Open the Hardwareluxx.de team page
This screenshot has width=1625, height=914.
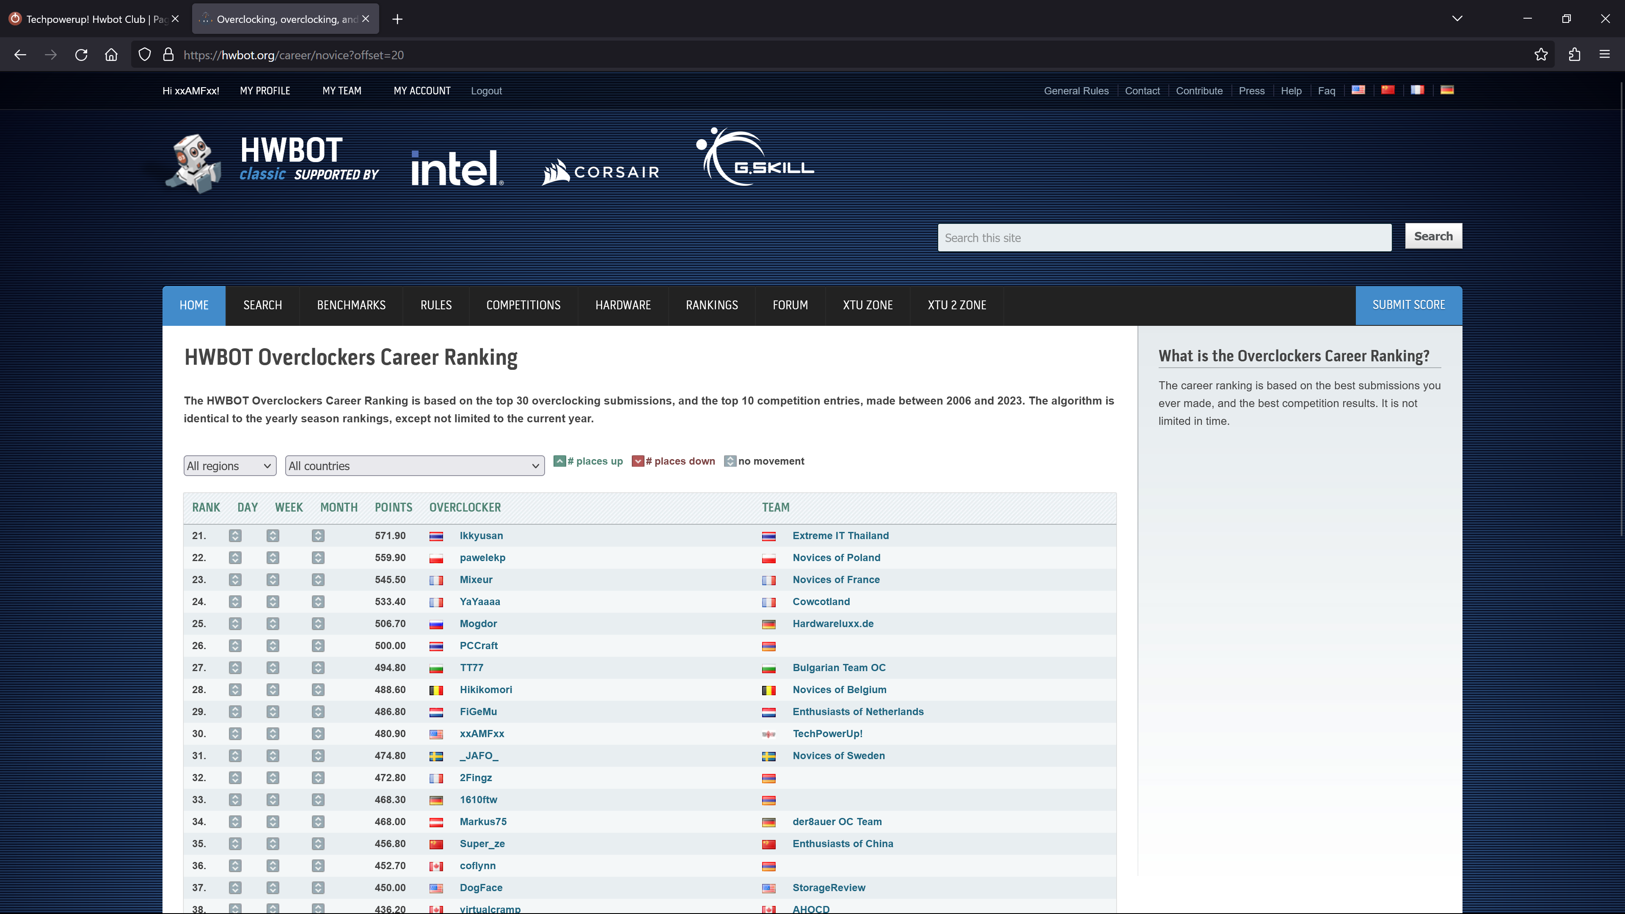(x=833, y=624)
